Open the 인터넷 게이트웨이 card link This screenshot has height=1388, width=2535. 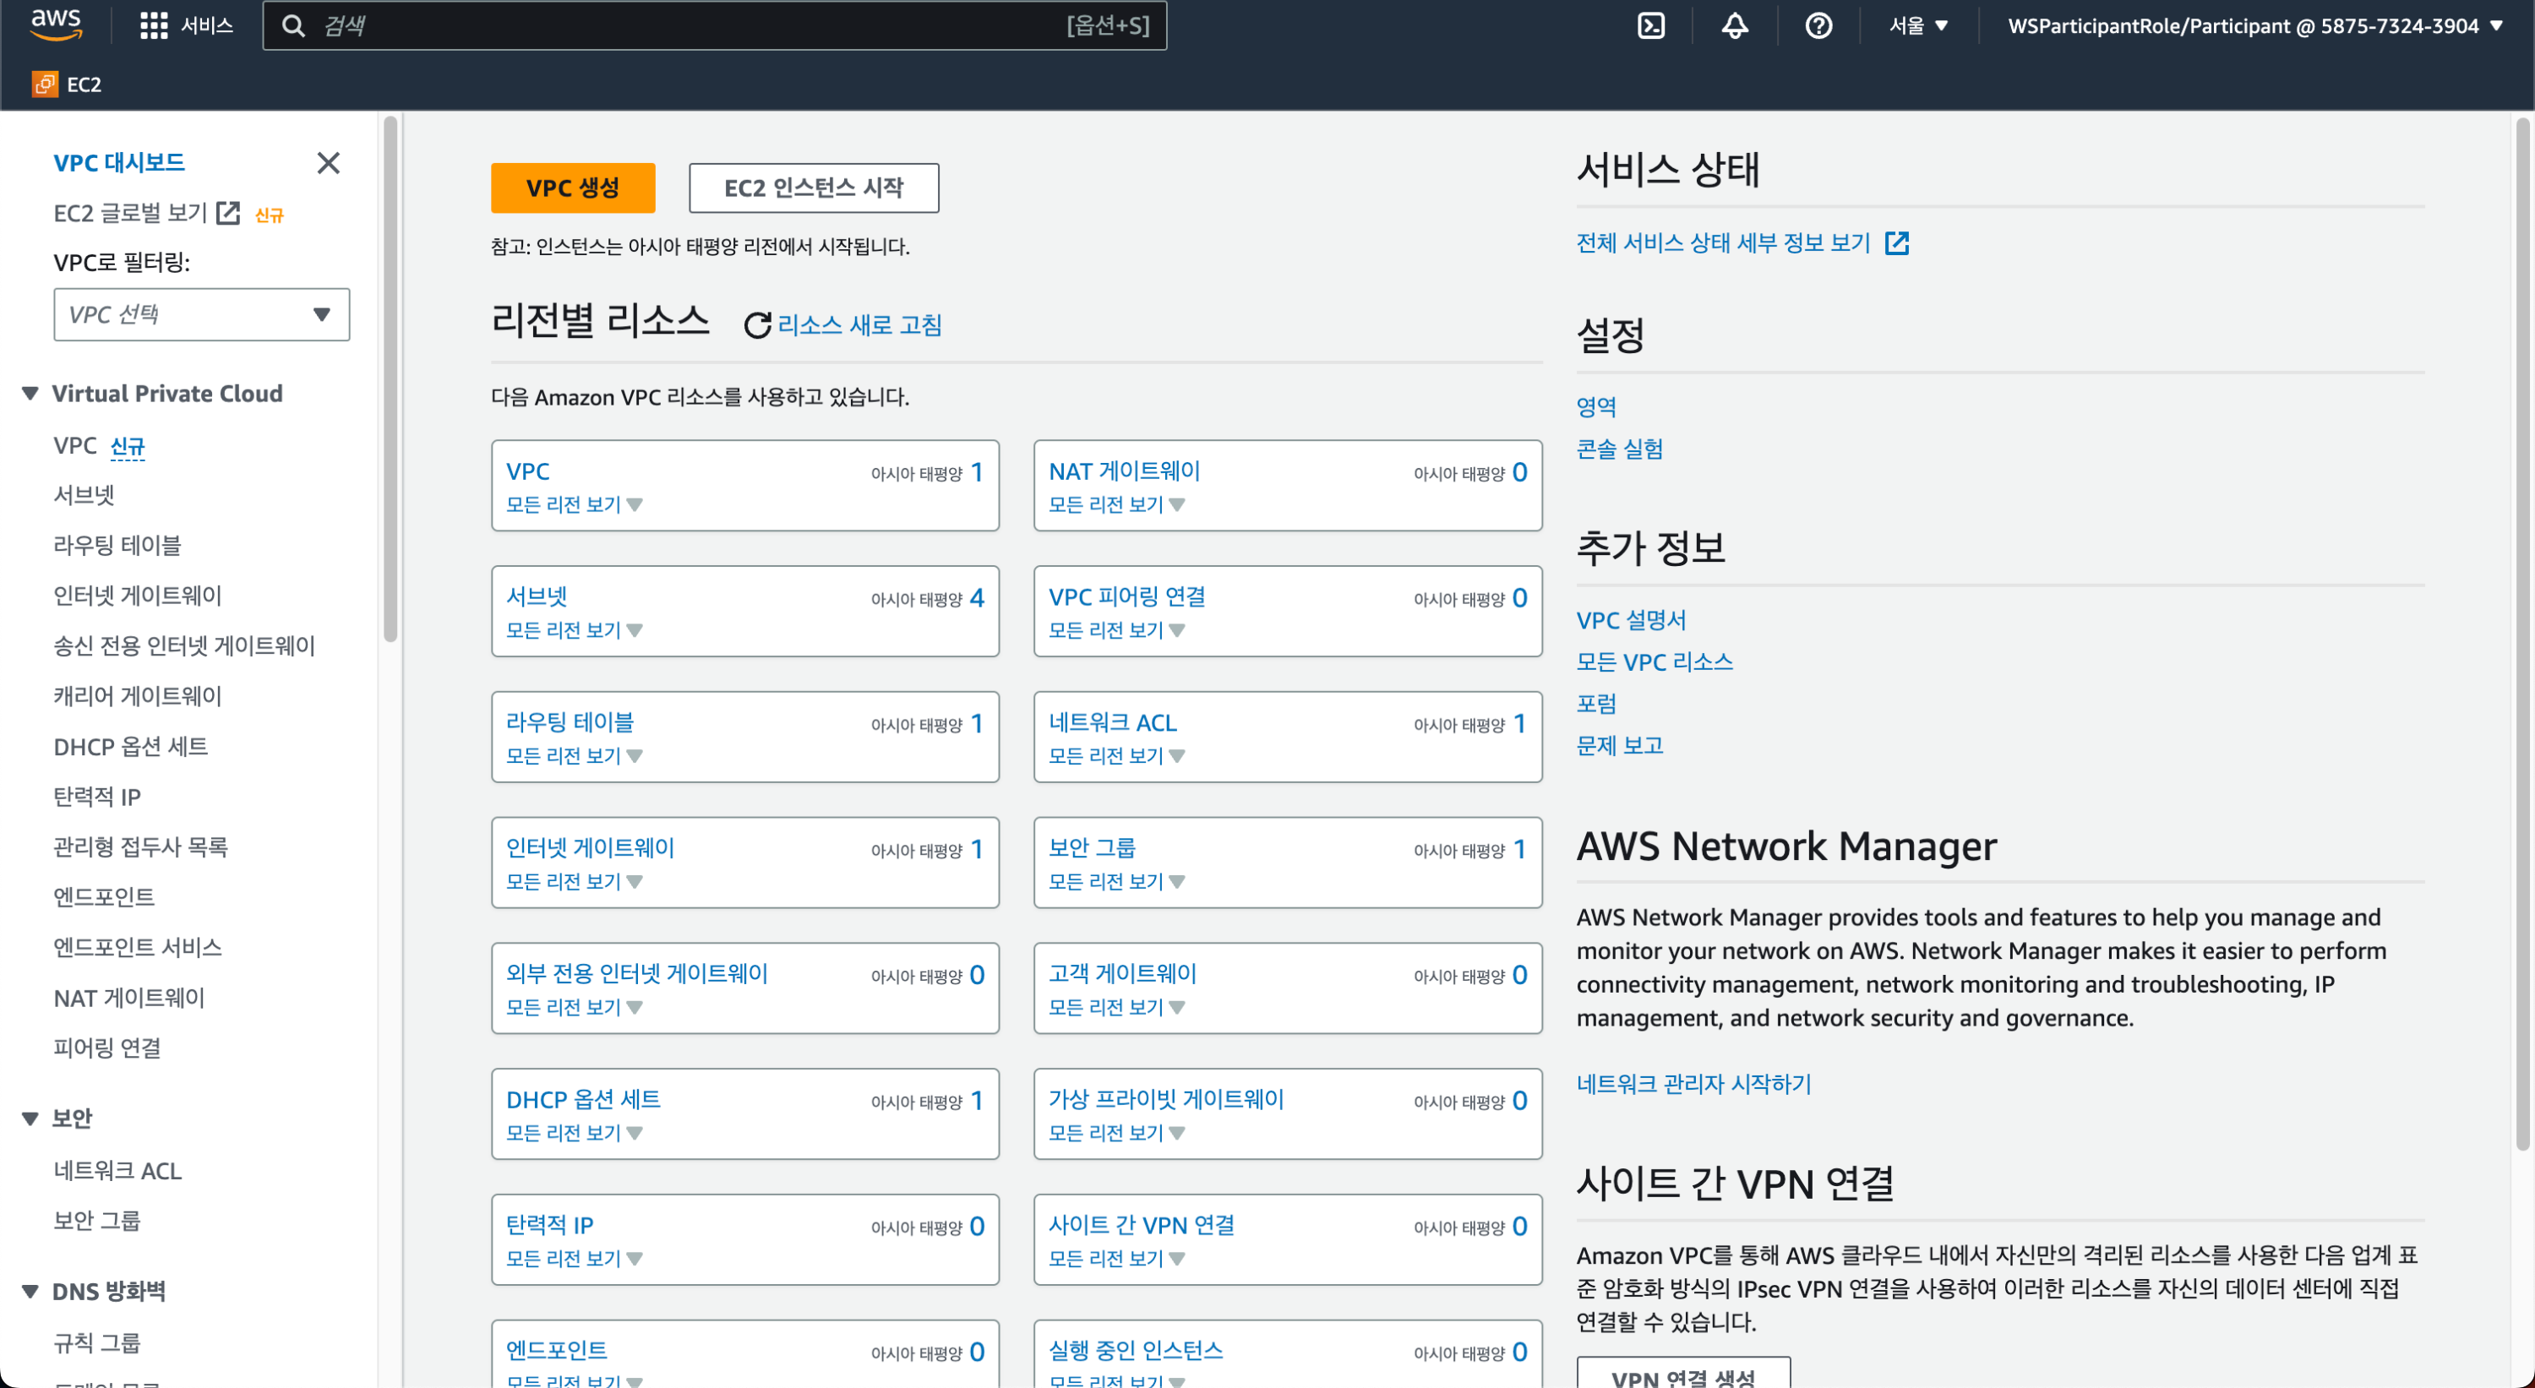pyautogui.click(x=590, y=849)
